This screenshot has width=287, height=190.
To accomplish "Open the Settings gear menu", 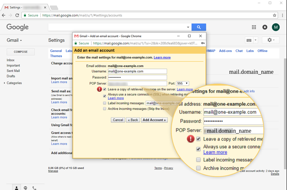I will (x=271, y=40).
